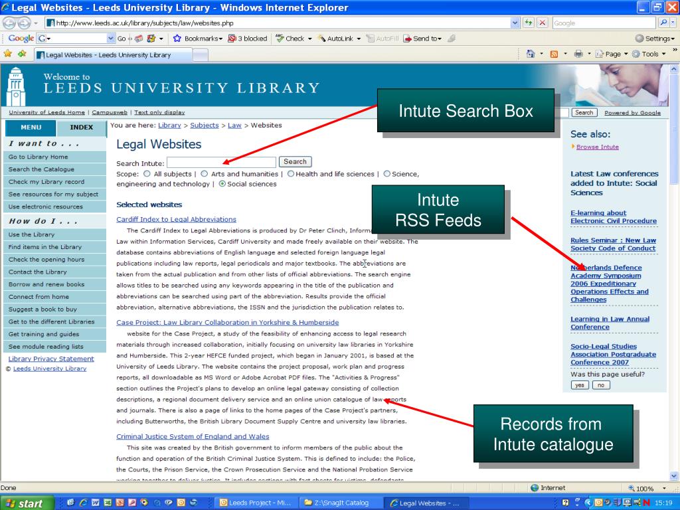This screenshot has width=680, height=510.
Task: Click the Leeds University Library tower logo
Action: [16, 87]
